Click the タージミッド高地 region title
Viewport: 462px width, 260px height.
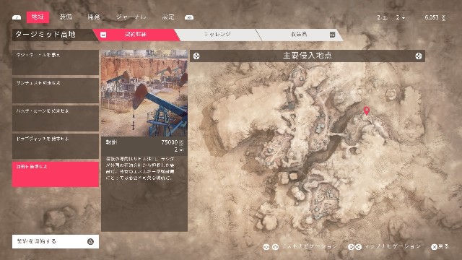pos(45,35)
